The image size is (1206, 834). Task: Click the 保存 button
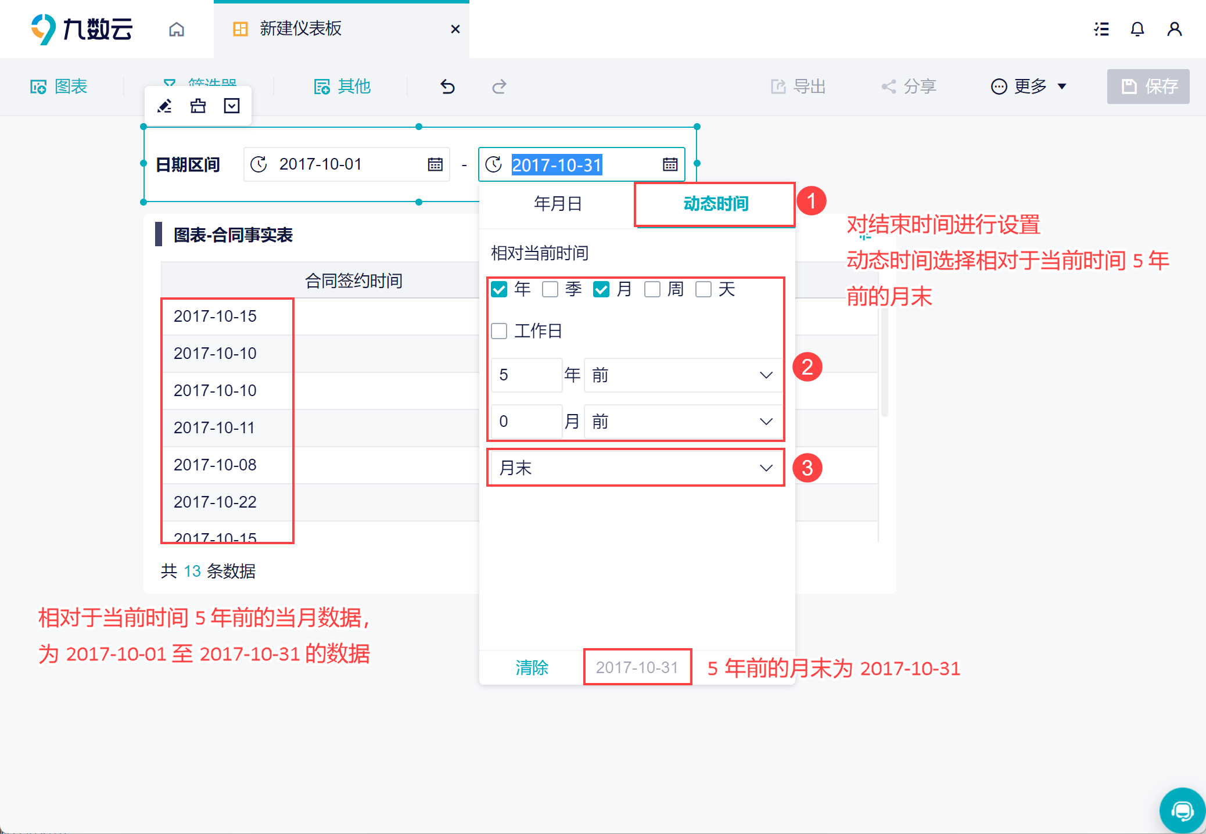(x=1147, y=87)
